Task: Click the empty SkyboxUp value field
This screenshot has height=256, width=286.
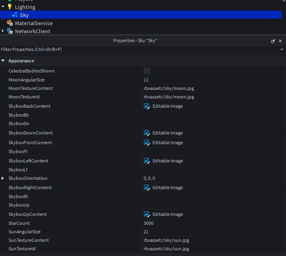Action: coord(214,205)
